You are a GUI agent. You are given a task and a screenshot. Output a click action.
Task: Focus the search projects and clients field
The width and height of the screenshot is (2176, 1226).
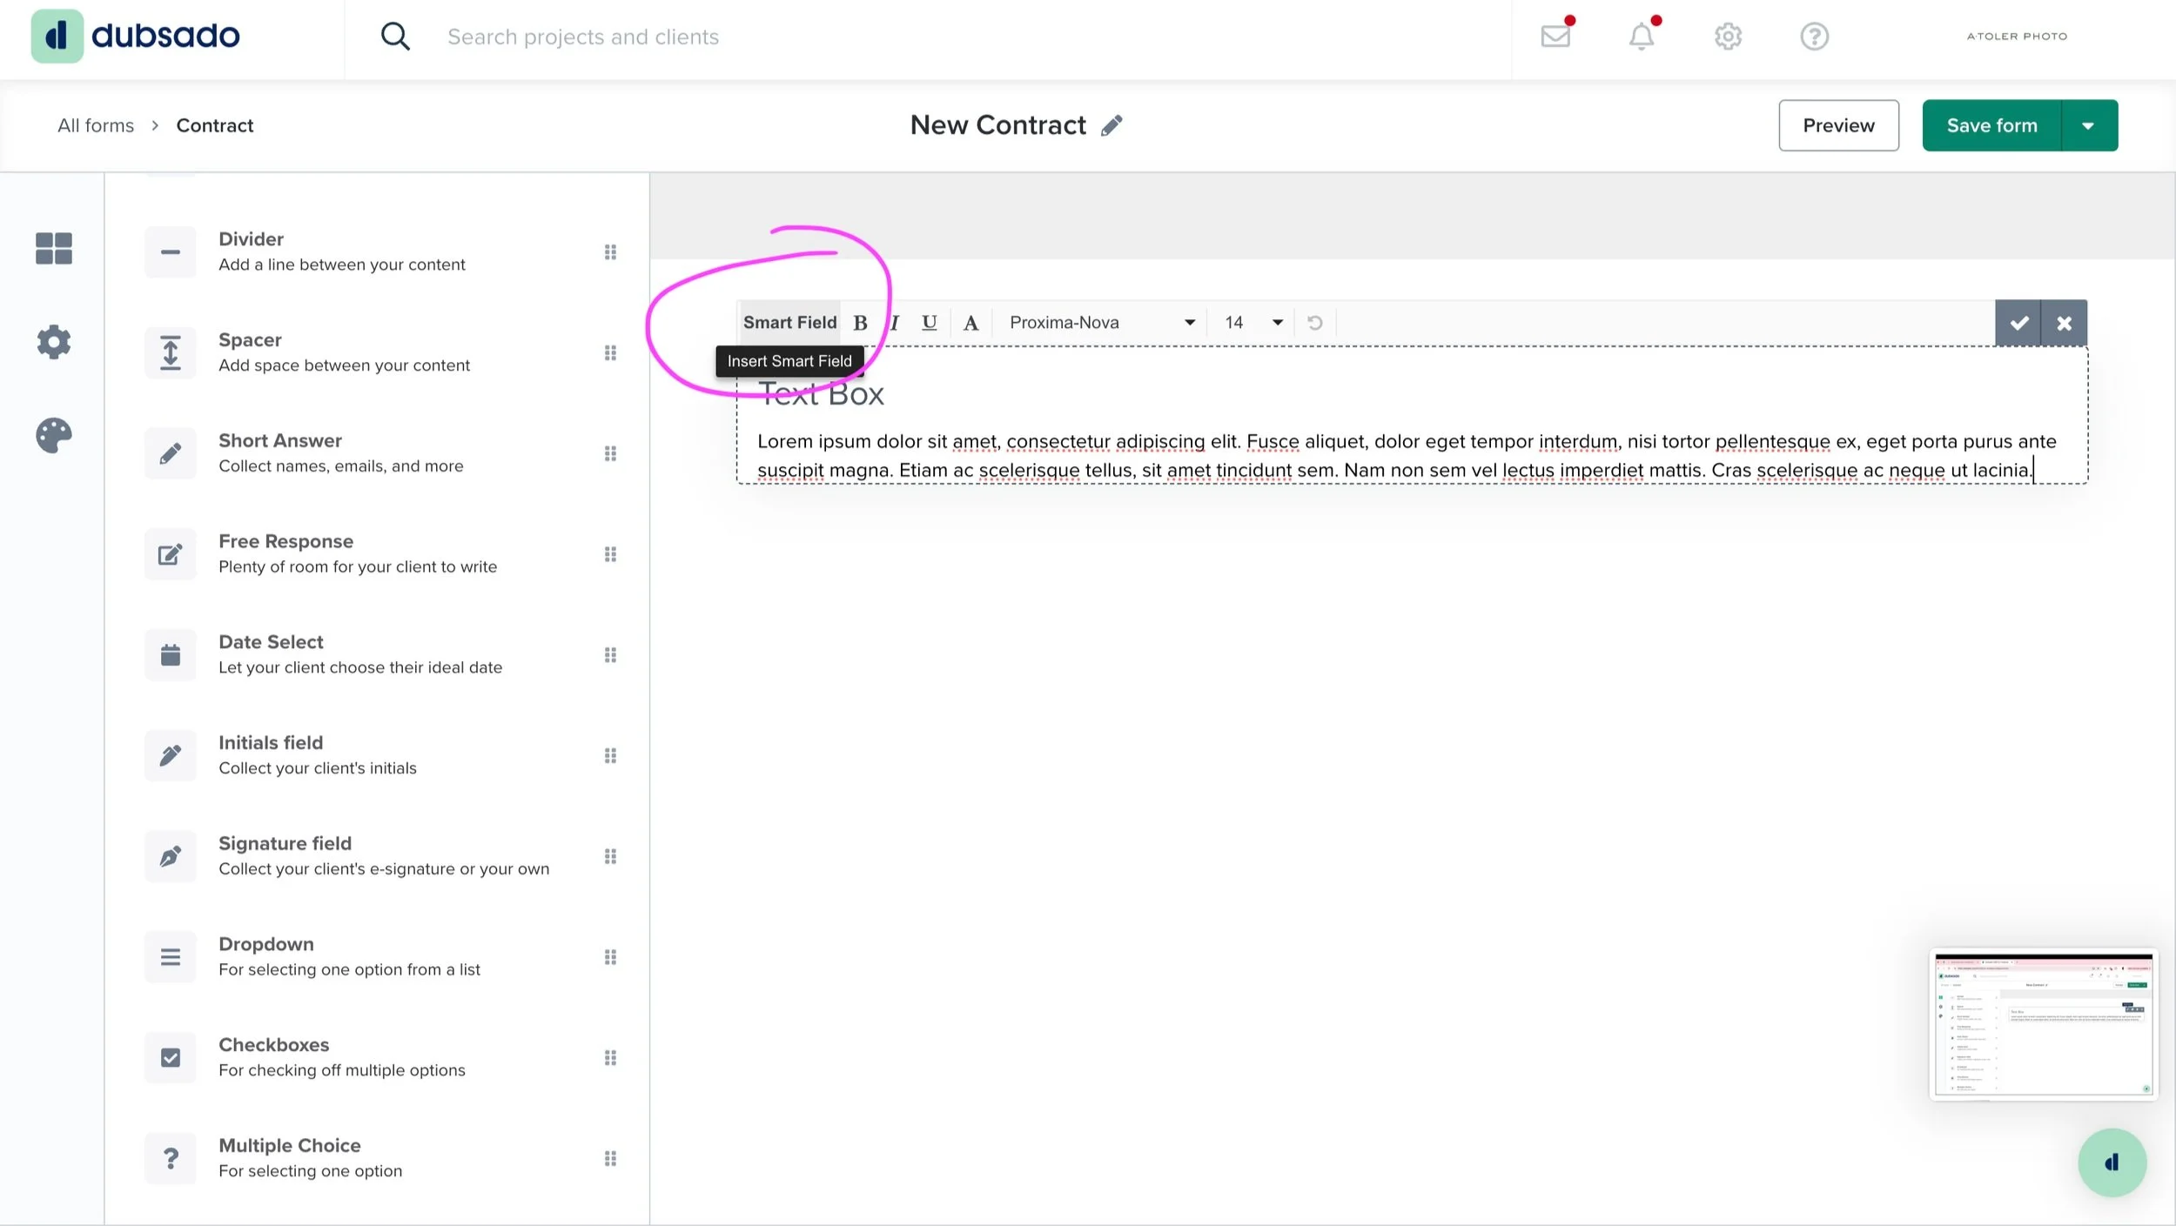tap(582, 37)
